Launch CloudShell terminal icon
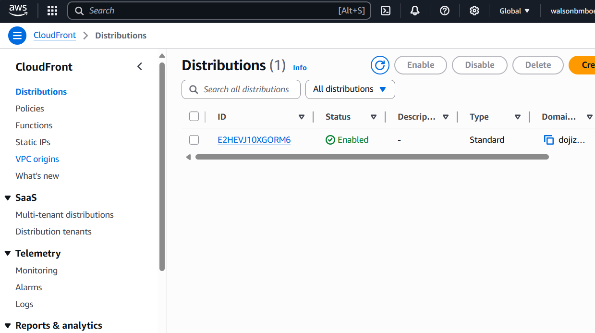This screenshot has height=333, width=595. (386, 11)
